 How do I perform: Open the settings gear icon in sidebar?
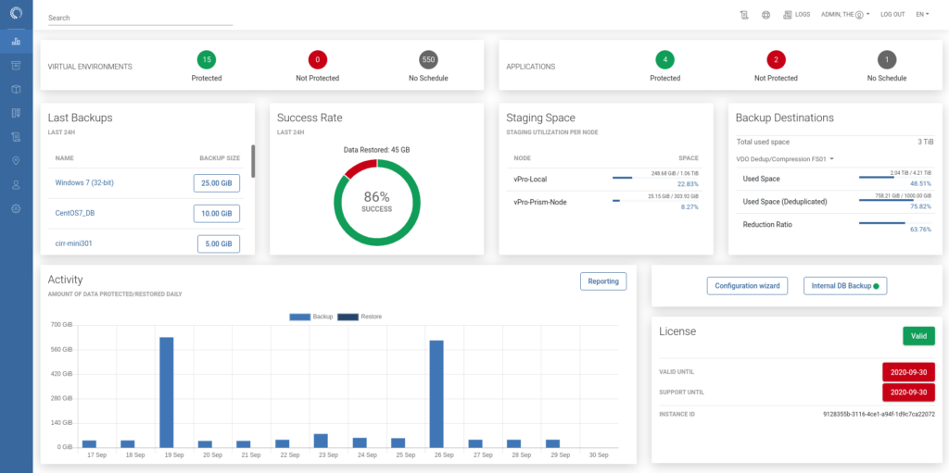tap(16, 209)
